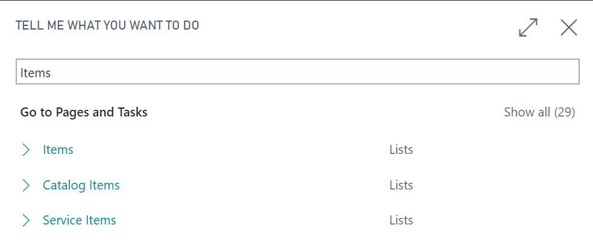Click the Lists label in Items row

401,150
